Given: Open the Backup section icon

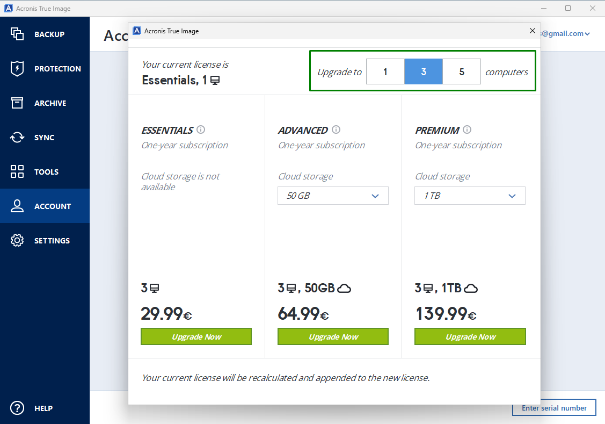Looking at the screenshot, I should [x=17, y=34].
